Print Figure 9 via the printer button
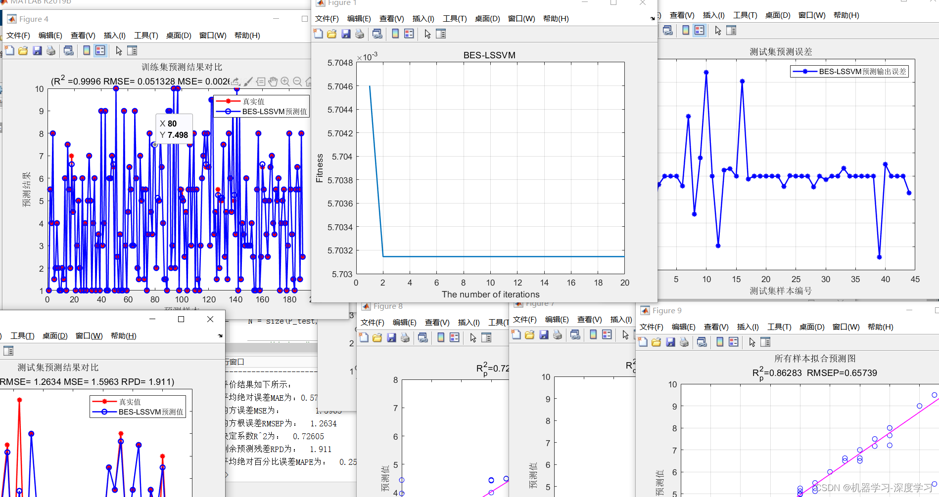Image resolution: width=939 pixels, height=497 pixels. [684, 342]
